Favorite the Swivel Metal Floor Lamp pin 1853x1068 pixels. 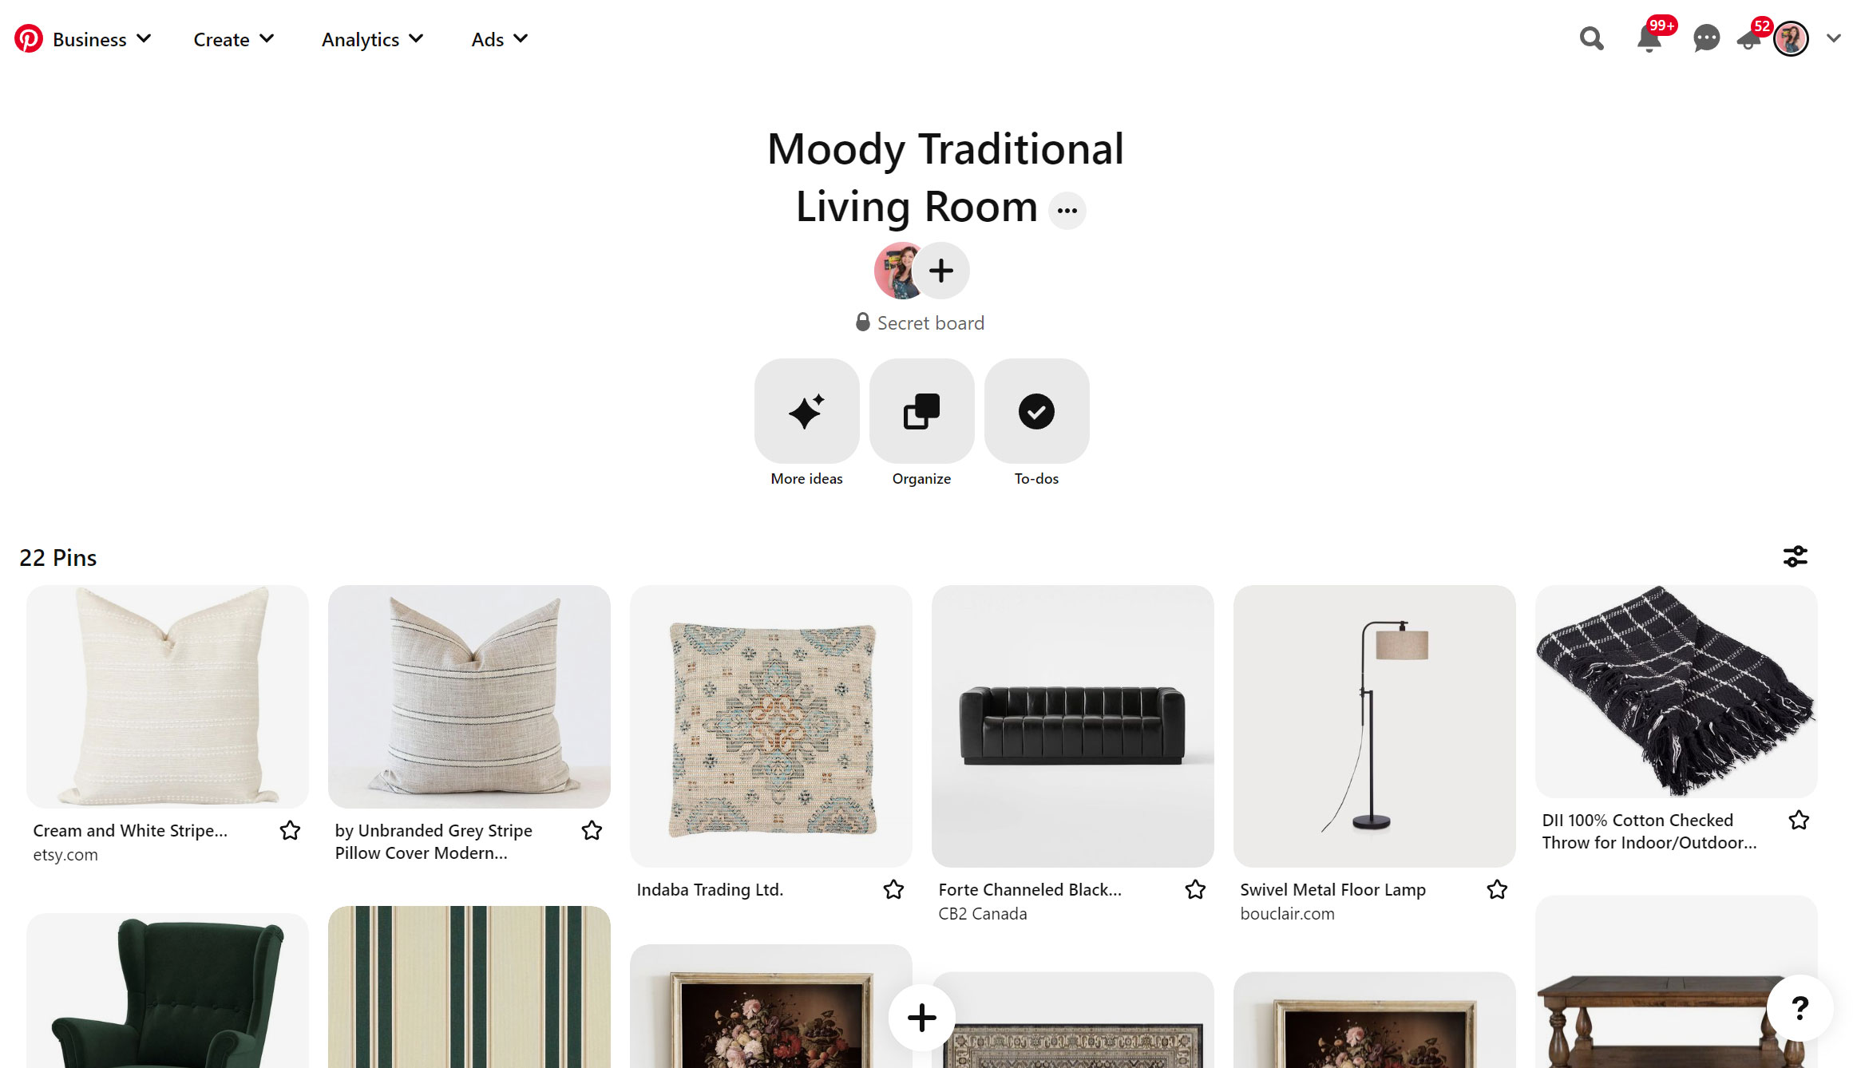click(x=1497, y=889)
